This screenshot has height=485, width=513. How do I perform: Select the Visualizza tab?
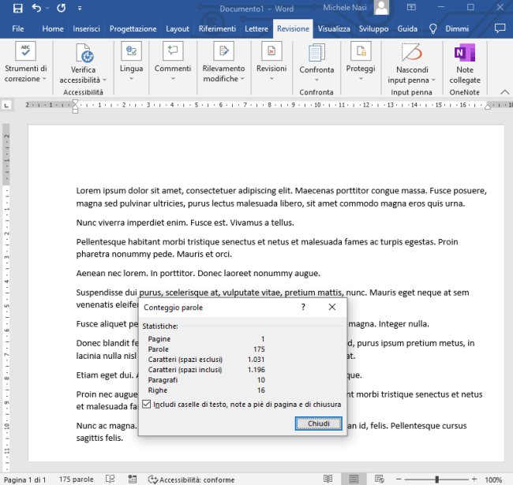click(334, 28)
